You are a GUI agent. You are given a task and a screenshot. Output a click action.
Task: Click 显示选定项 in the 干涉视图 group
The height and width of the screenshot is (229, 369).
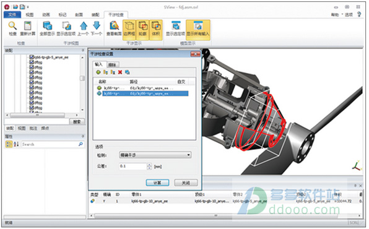tap(66, 28)
